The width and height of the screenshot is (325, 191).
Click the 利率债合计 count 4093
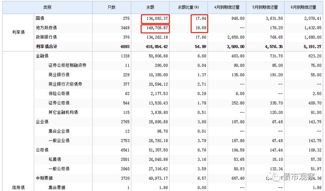pos(125,46)
